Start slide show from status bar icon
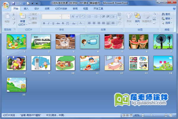This screenshot has height=119, width=178. [131, 115]
